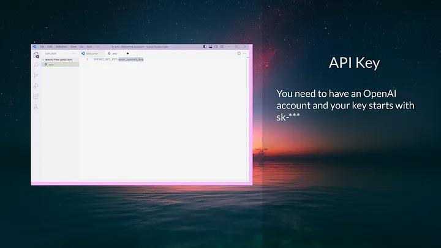Open the Run menu

[89, 47]
